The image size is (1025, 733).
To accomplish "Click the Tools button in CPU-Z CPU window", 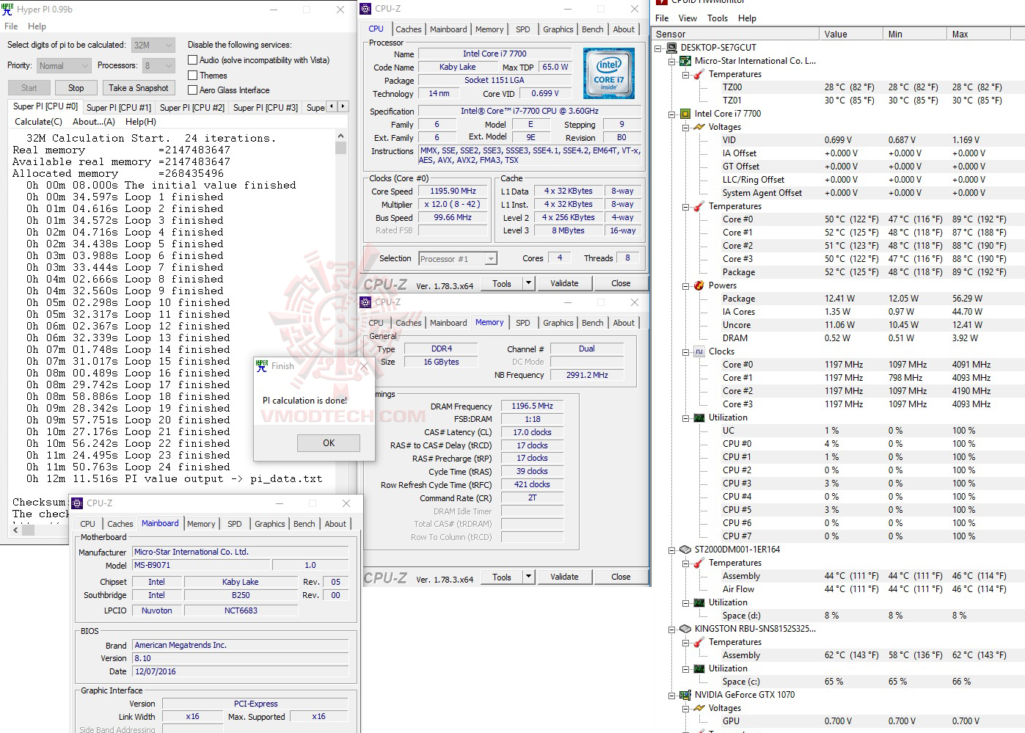I will (x=502, y=283).
